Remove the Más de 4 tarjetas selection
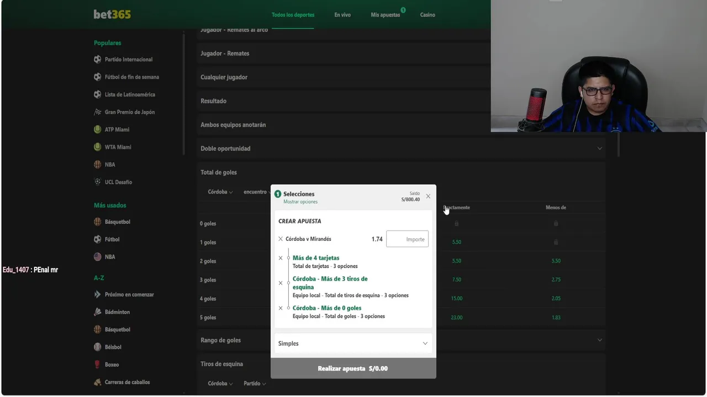The height and width of the screenshot is (397, 707). [281, 258]
